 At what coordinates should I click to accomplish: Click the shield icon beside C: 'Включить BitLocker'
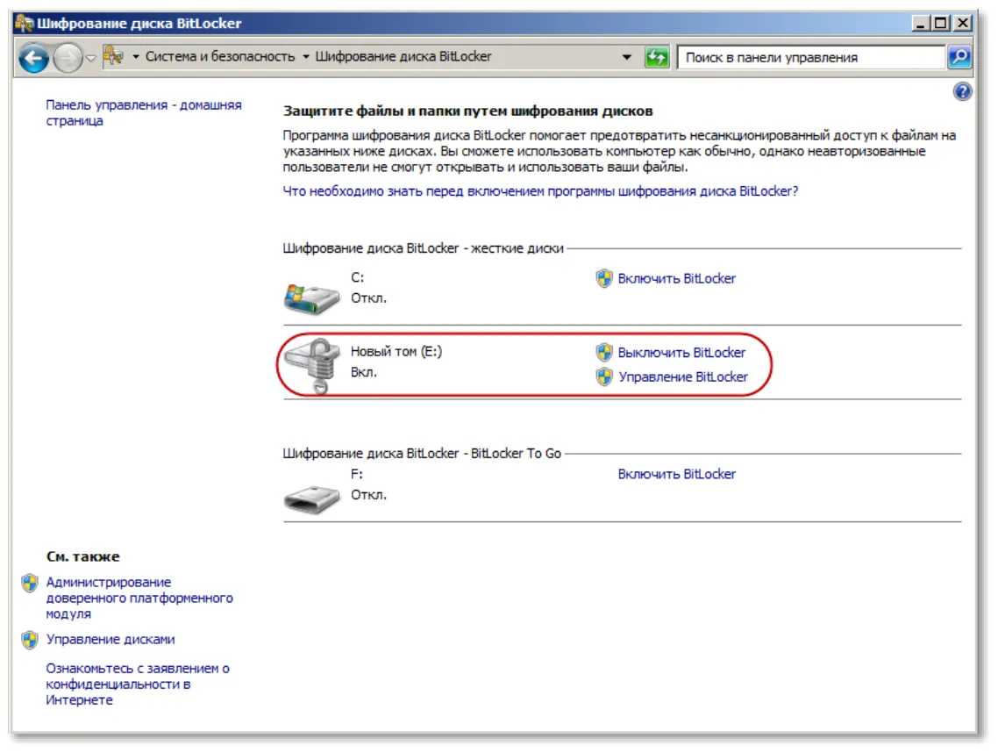(604, 278)
